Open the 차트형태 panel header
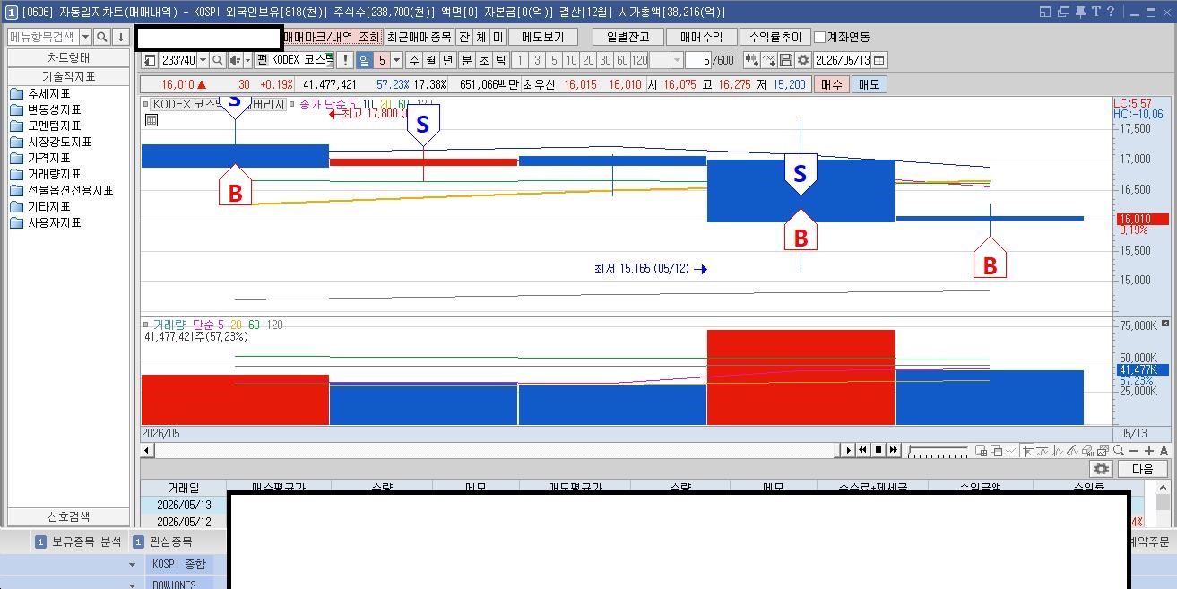 [68, 58]
